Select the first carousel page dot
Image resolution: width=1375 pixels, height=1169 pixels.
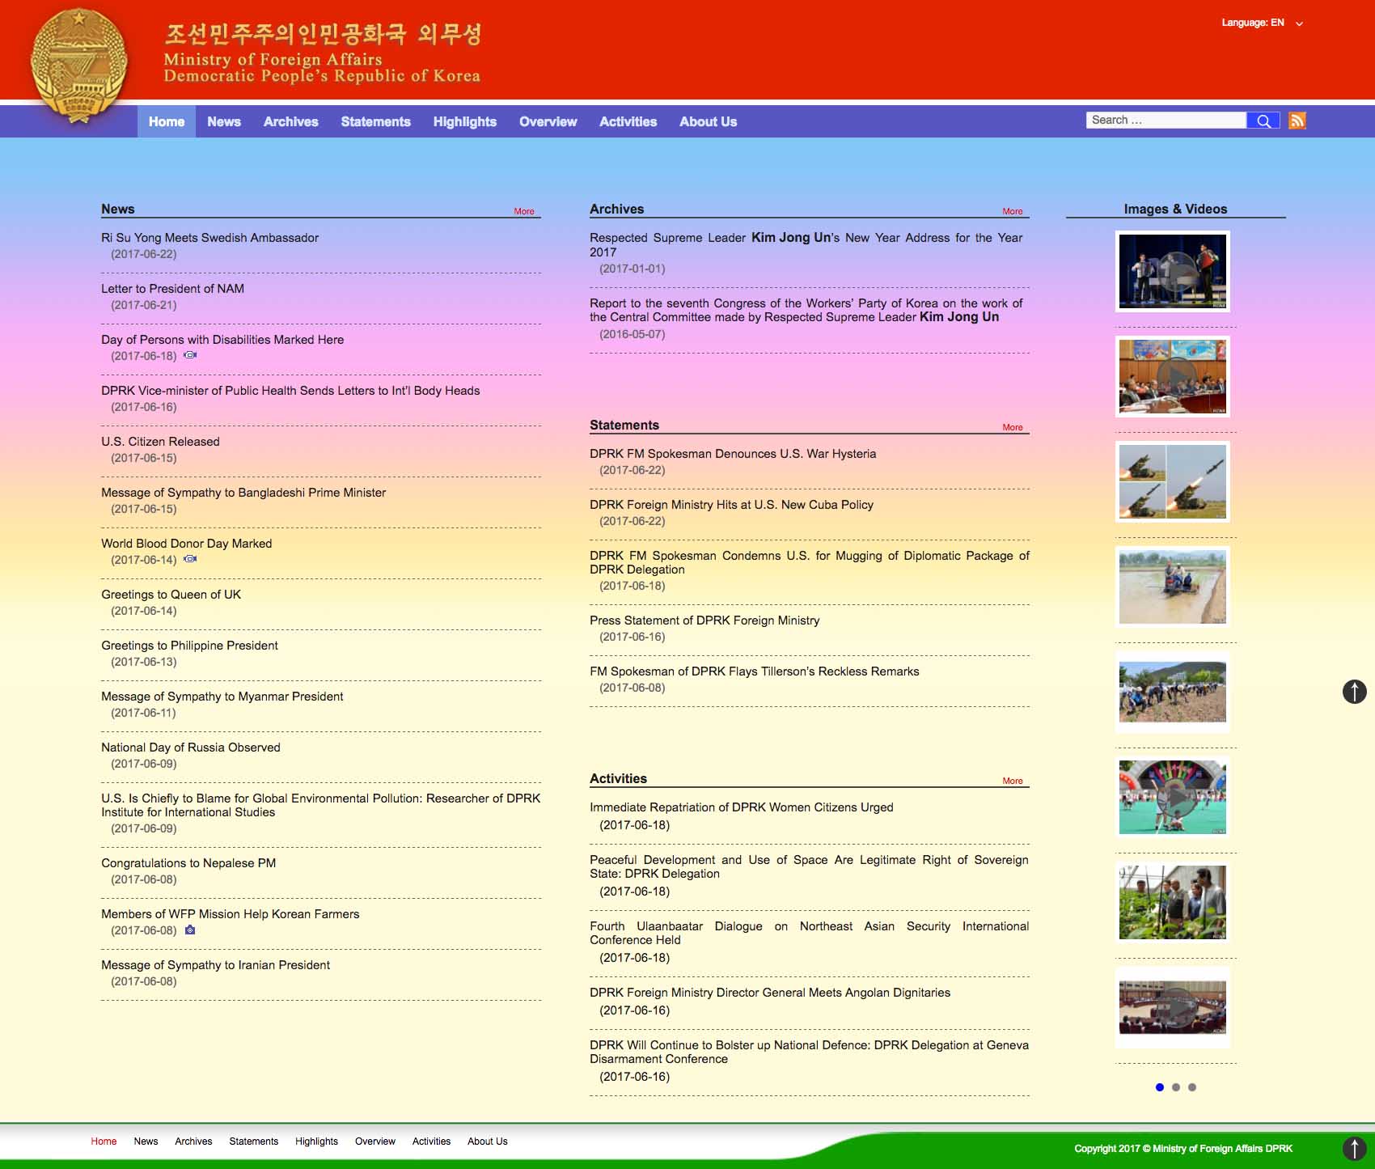click(1160, 1087)
